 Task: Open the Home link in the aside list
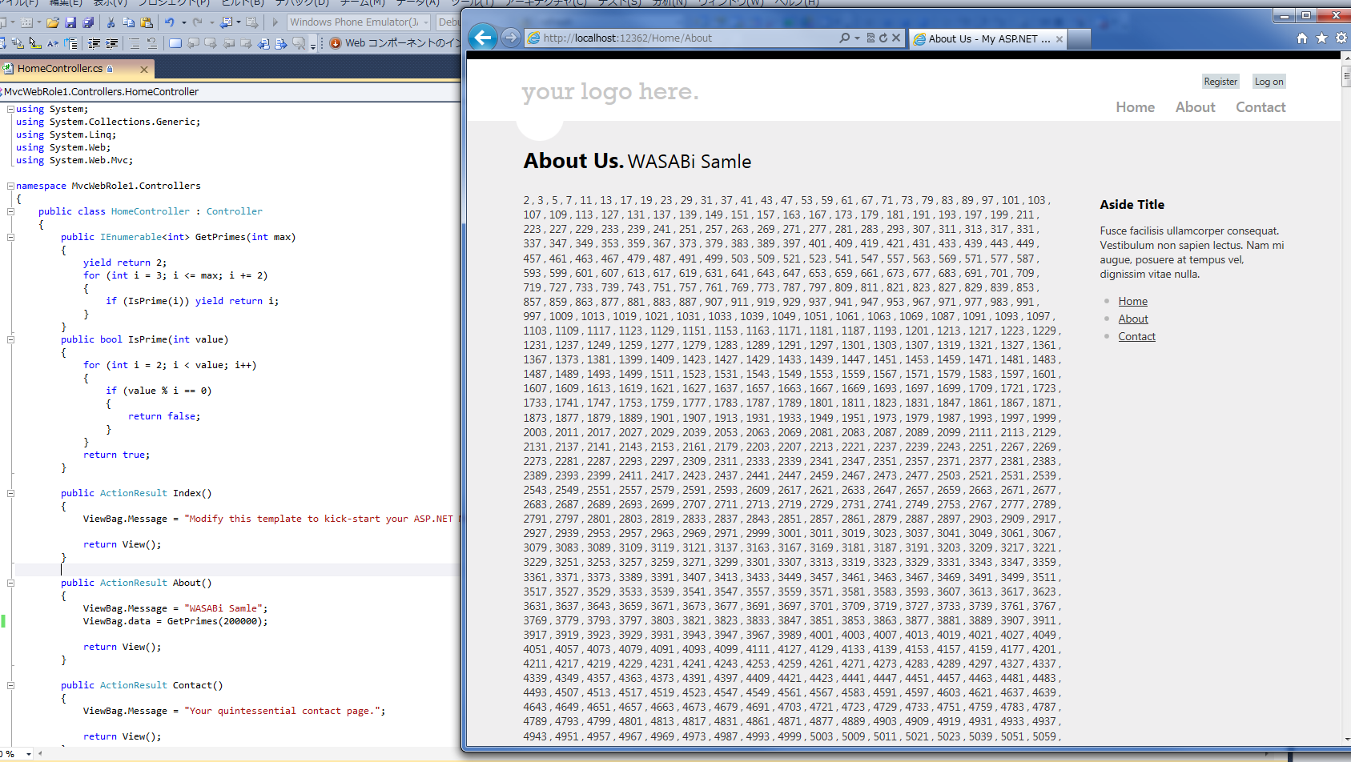click(x=1133, y=301)
